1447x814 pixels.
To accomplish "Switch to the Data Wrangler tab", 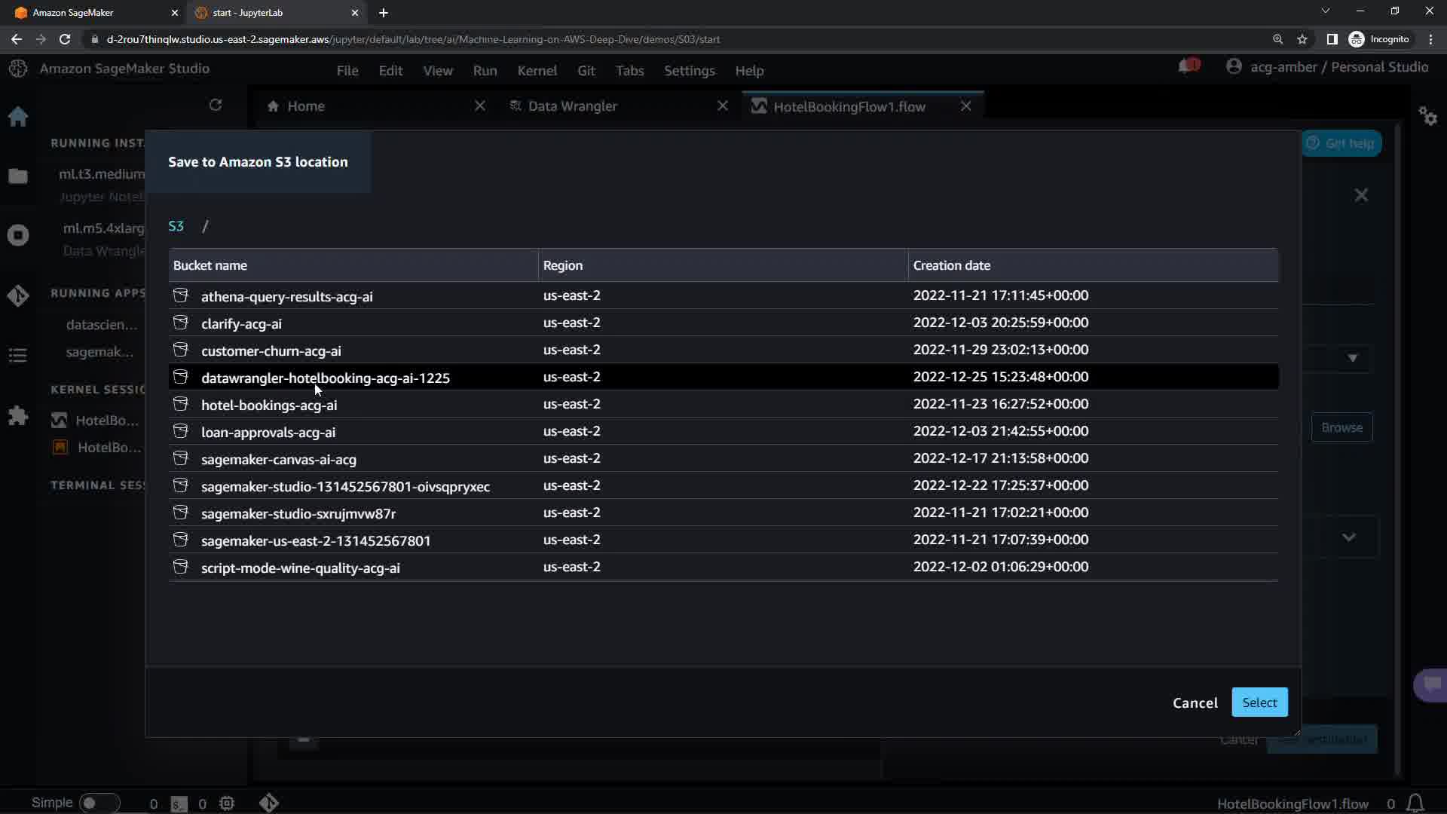I will point(572,106).
